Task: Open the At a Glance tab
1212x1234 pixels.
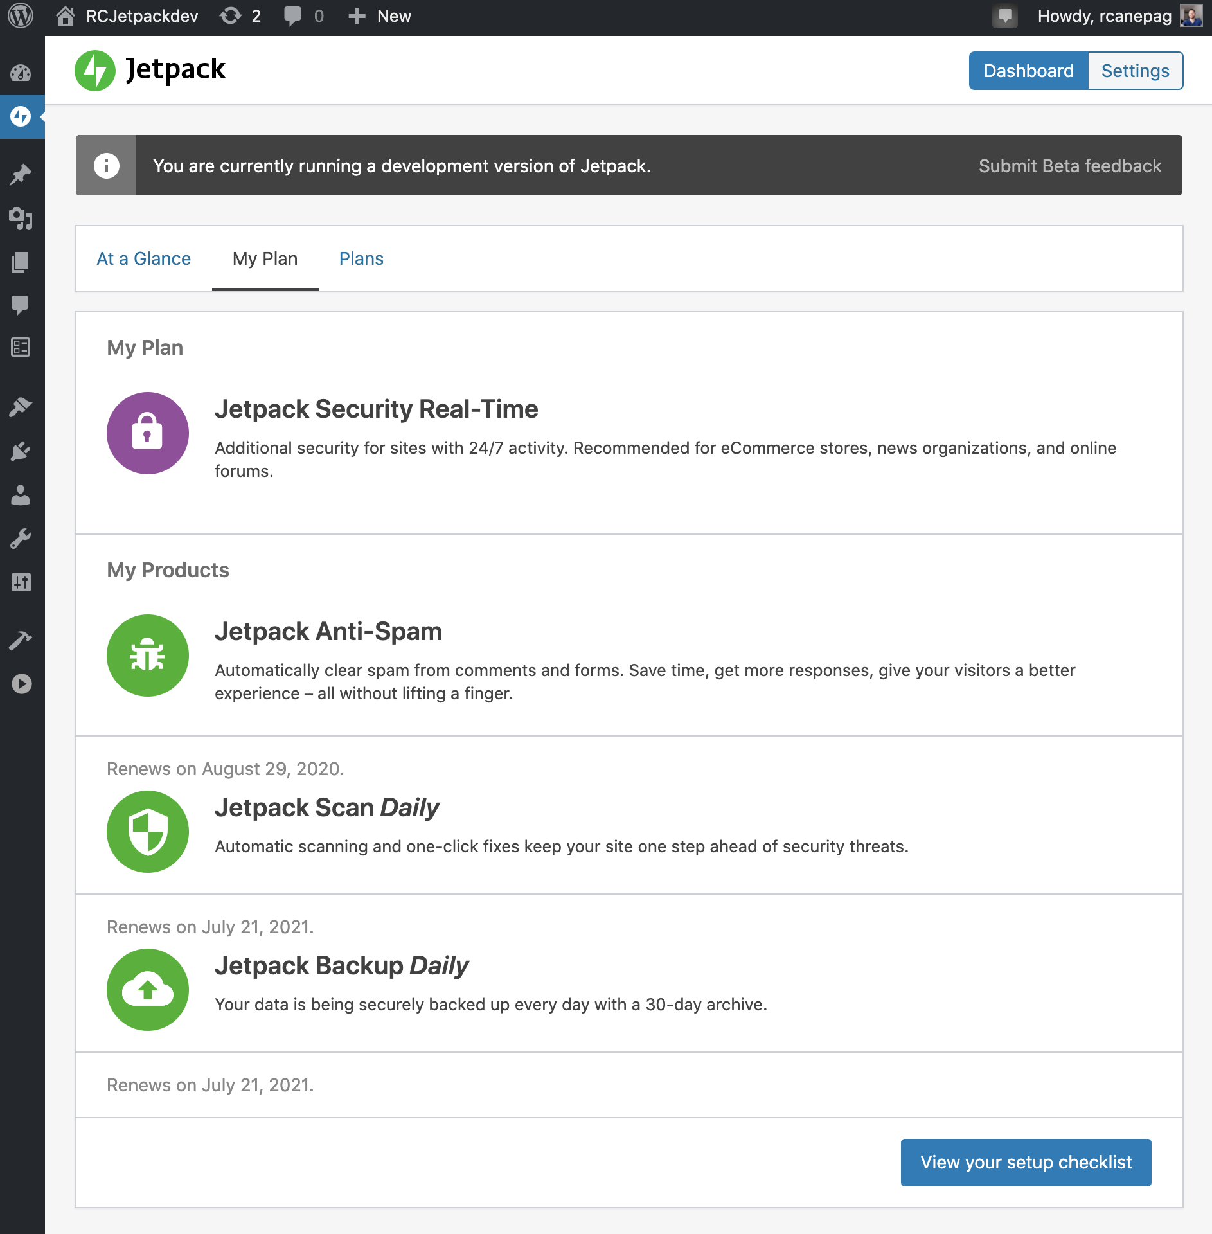Action: [x=143, y=259]
